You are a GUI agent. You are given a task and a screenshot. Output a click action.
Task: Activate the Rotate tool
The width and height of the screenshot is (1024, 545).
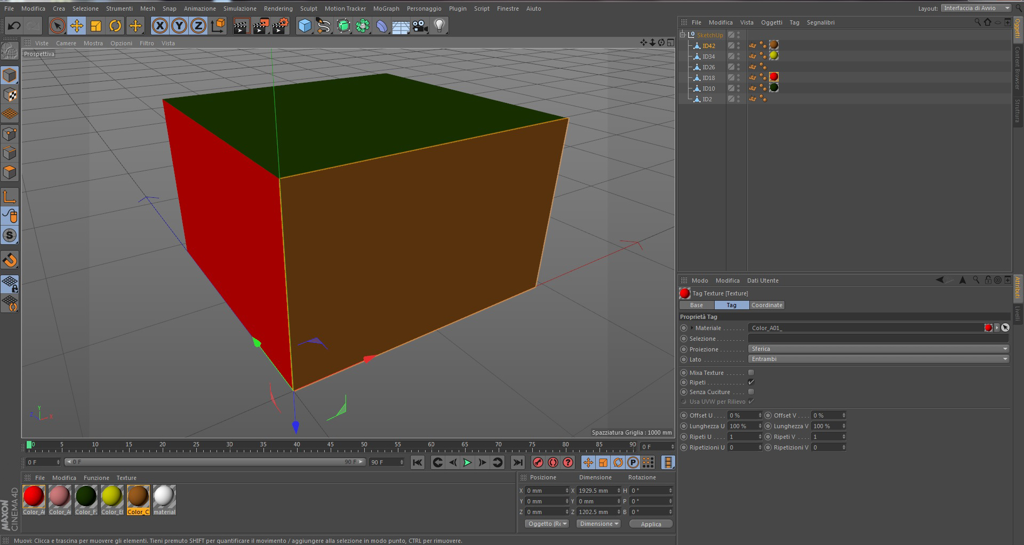115,26
